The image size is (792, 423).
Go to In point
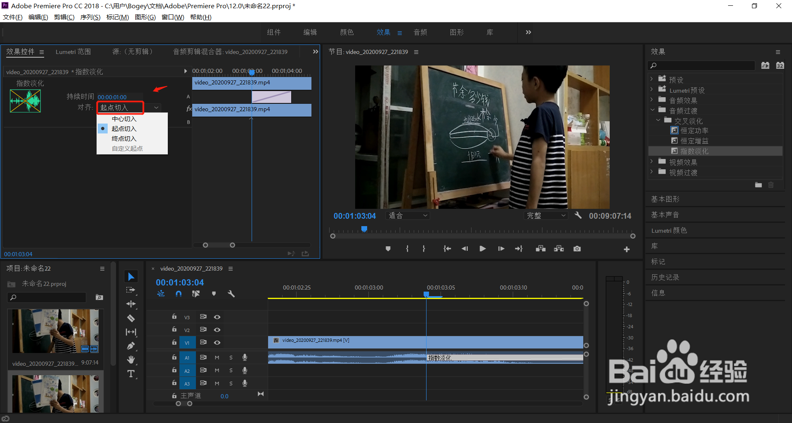(x=447, y=249)
